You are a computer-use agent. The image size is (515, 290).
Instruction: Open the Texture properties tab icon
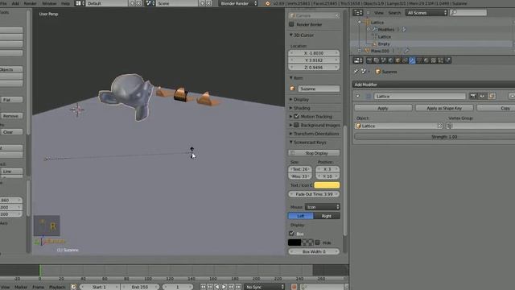click(434, 60)
